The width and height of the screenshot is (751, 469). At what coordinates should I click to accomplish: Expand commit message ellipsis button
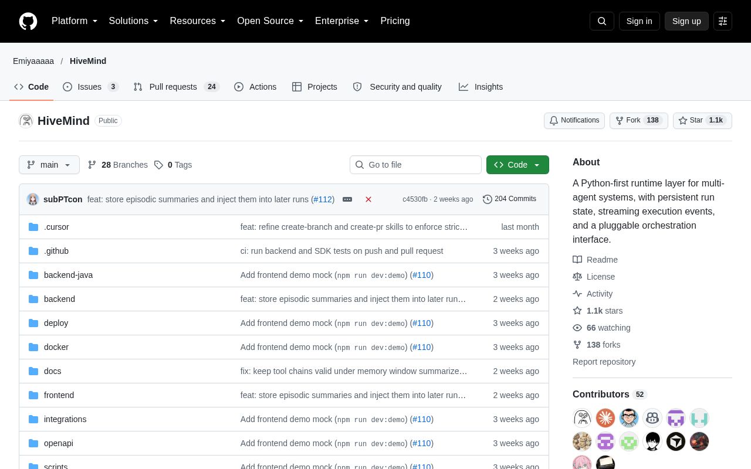347,199
